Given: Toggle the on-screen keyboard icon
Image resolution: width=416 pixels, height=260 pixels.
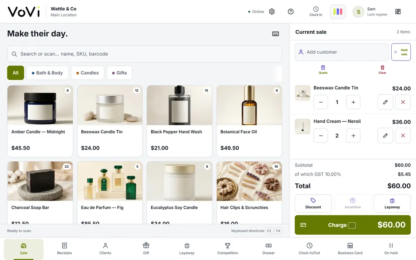Looking at the screenshot, I should 276,34.
